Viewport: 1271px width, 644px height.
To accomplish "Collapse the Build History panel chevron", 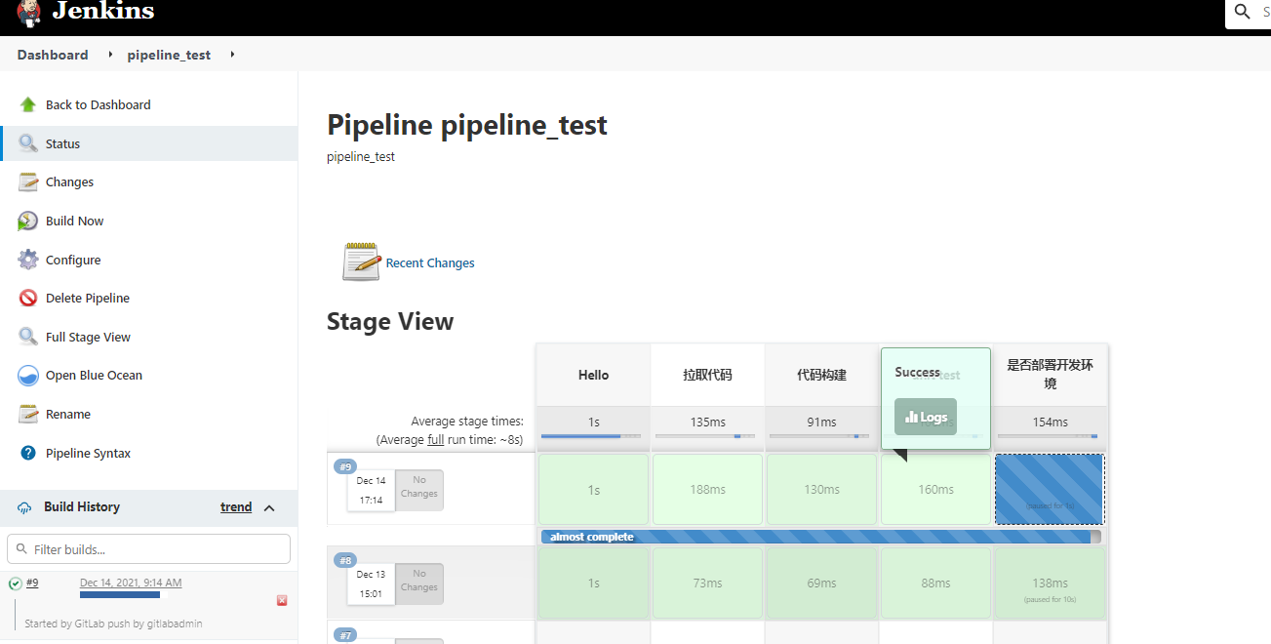I will [270, 507].
